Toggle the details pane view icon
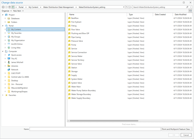This screenshot has width=194, height=139. point(190,11)
